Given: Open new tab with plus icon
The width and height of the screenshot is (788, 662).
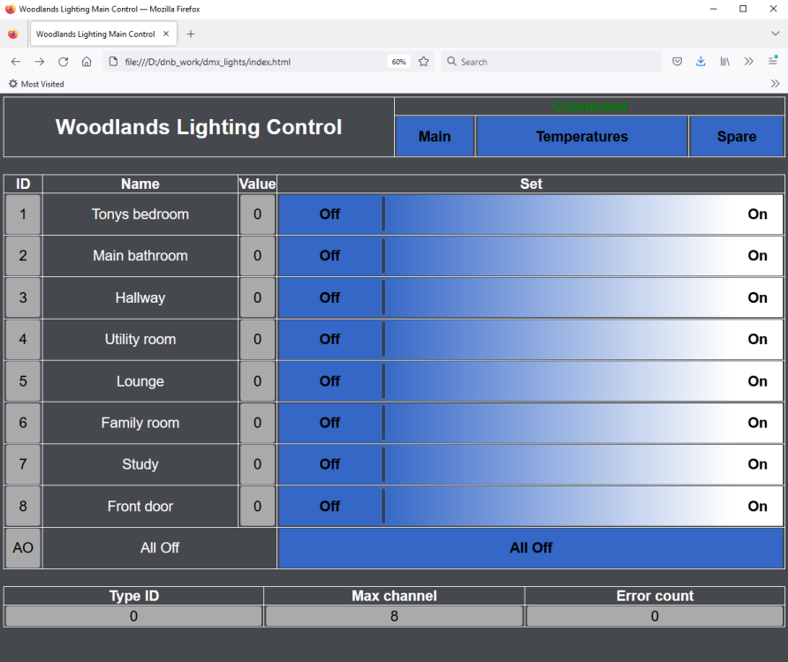Looking at the screenshot, I should (191, 34).
